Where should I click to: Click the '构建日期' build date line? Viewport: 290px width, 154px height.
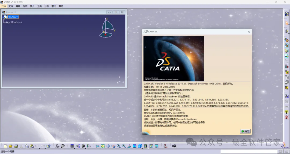(159, 87)
